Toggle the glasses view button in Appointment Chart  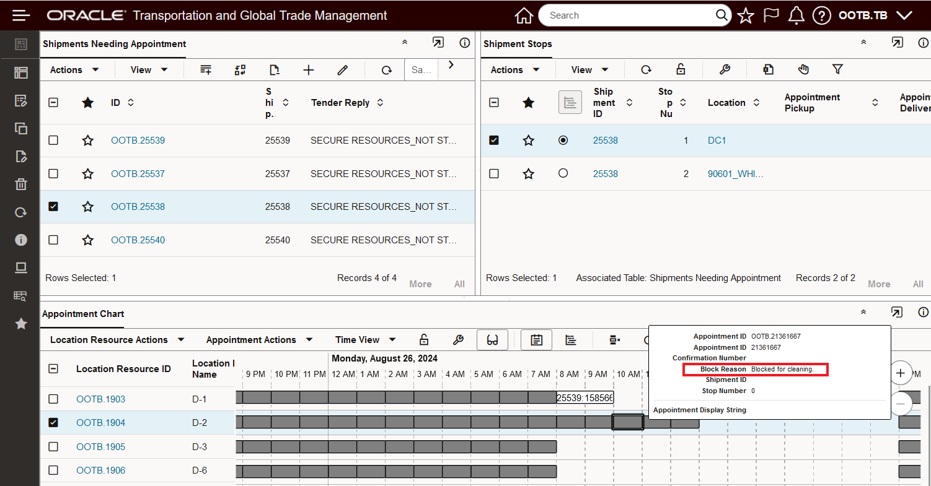493,340
